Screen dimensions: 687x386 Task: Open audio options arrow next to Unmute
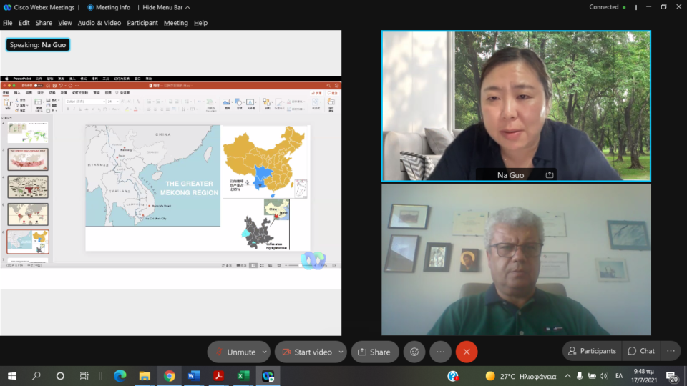(265, 352)
